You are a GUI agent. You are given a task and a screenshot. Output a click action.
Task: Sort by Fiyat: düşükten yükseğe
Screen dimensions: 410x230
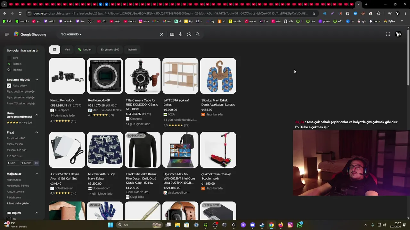20,92
